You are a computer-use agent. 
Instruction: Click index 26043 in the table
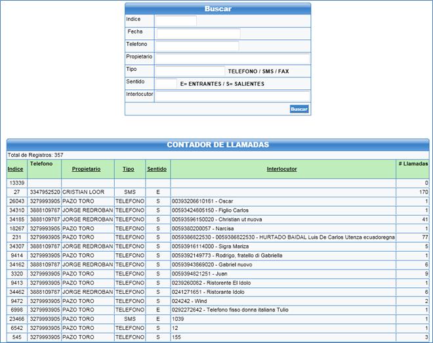[x=17, y=201]
